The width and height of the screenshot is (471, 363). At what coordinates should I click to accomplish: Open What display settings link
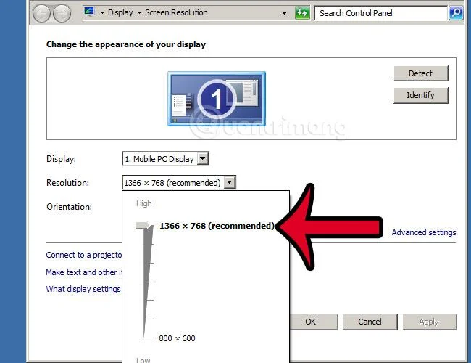click(x=83, y=289)
